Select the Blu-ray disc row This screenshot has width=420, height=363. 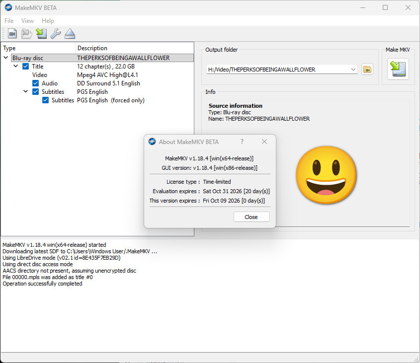tap(102, 58)
